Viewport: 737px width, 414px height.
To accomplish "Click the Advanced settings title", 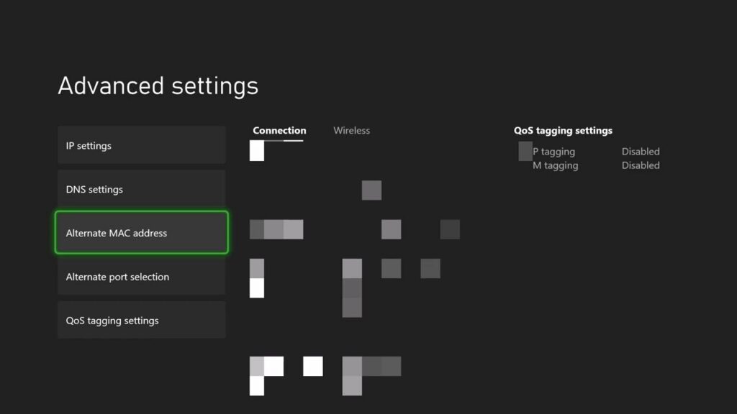I will point(158,86).
